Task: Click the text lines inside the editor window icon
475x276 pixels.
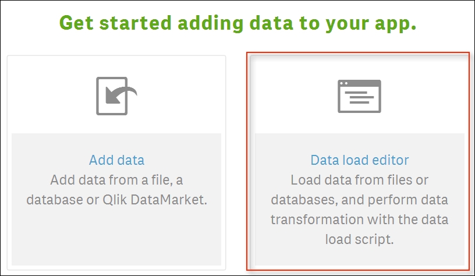Action: pos(359,97)
